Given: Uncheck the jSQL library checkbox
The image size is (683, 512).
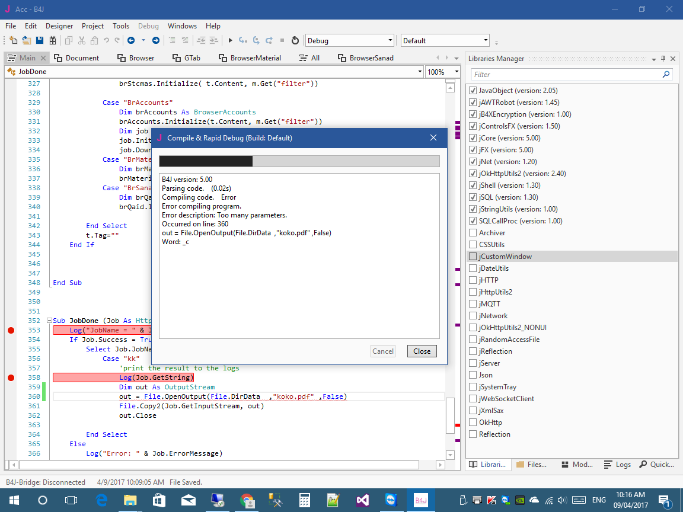Looking at the screenshot, I should [473, 197].
